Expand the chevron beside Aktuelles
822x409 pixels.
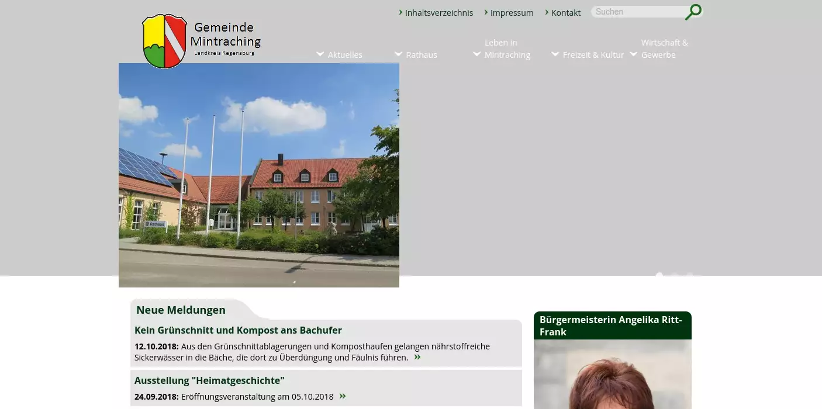coord(320,54)
